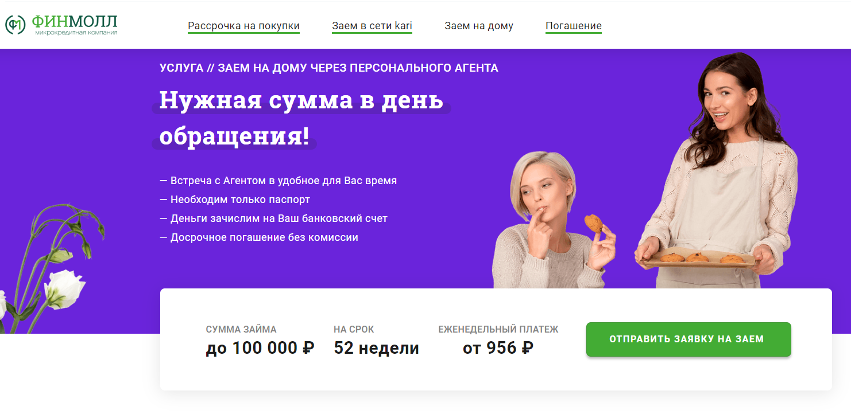
Task: Go to Заем в сети kari
Action: coord(372,26)
